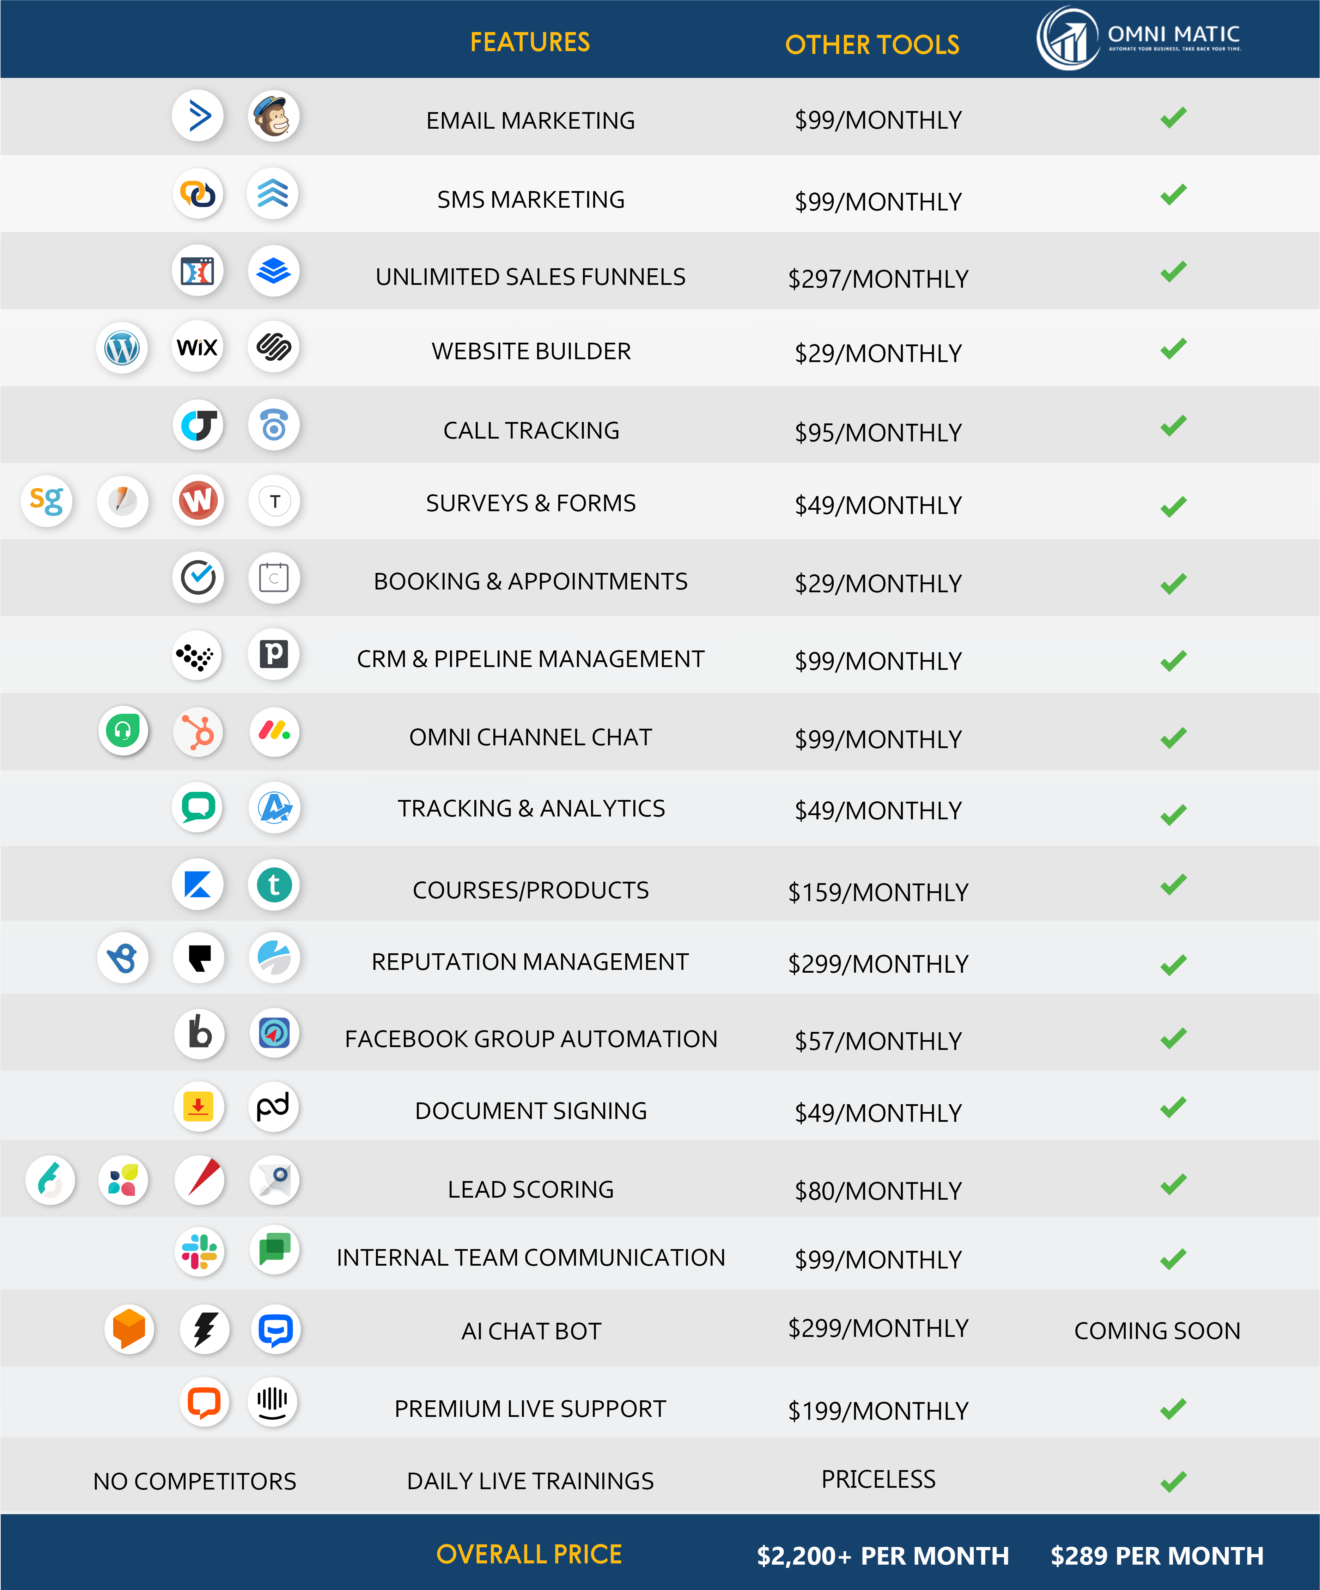Screen dimensions: 1320x1590
Task: Click the green check for Website Builder
Action: coord(1173,348)
